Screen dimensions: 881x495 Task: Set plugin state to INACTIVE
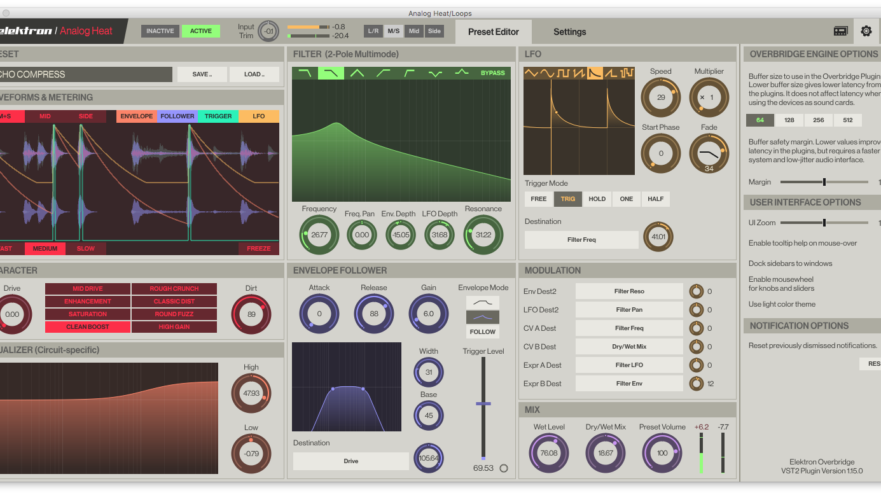coord(160,31)
